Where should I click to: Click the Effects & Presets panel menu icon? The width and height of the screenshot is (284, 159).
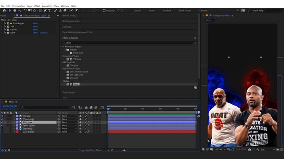point(195,38)
